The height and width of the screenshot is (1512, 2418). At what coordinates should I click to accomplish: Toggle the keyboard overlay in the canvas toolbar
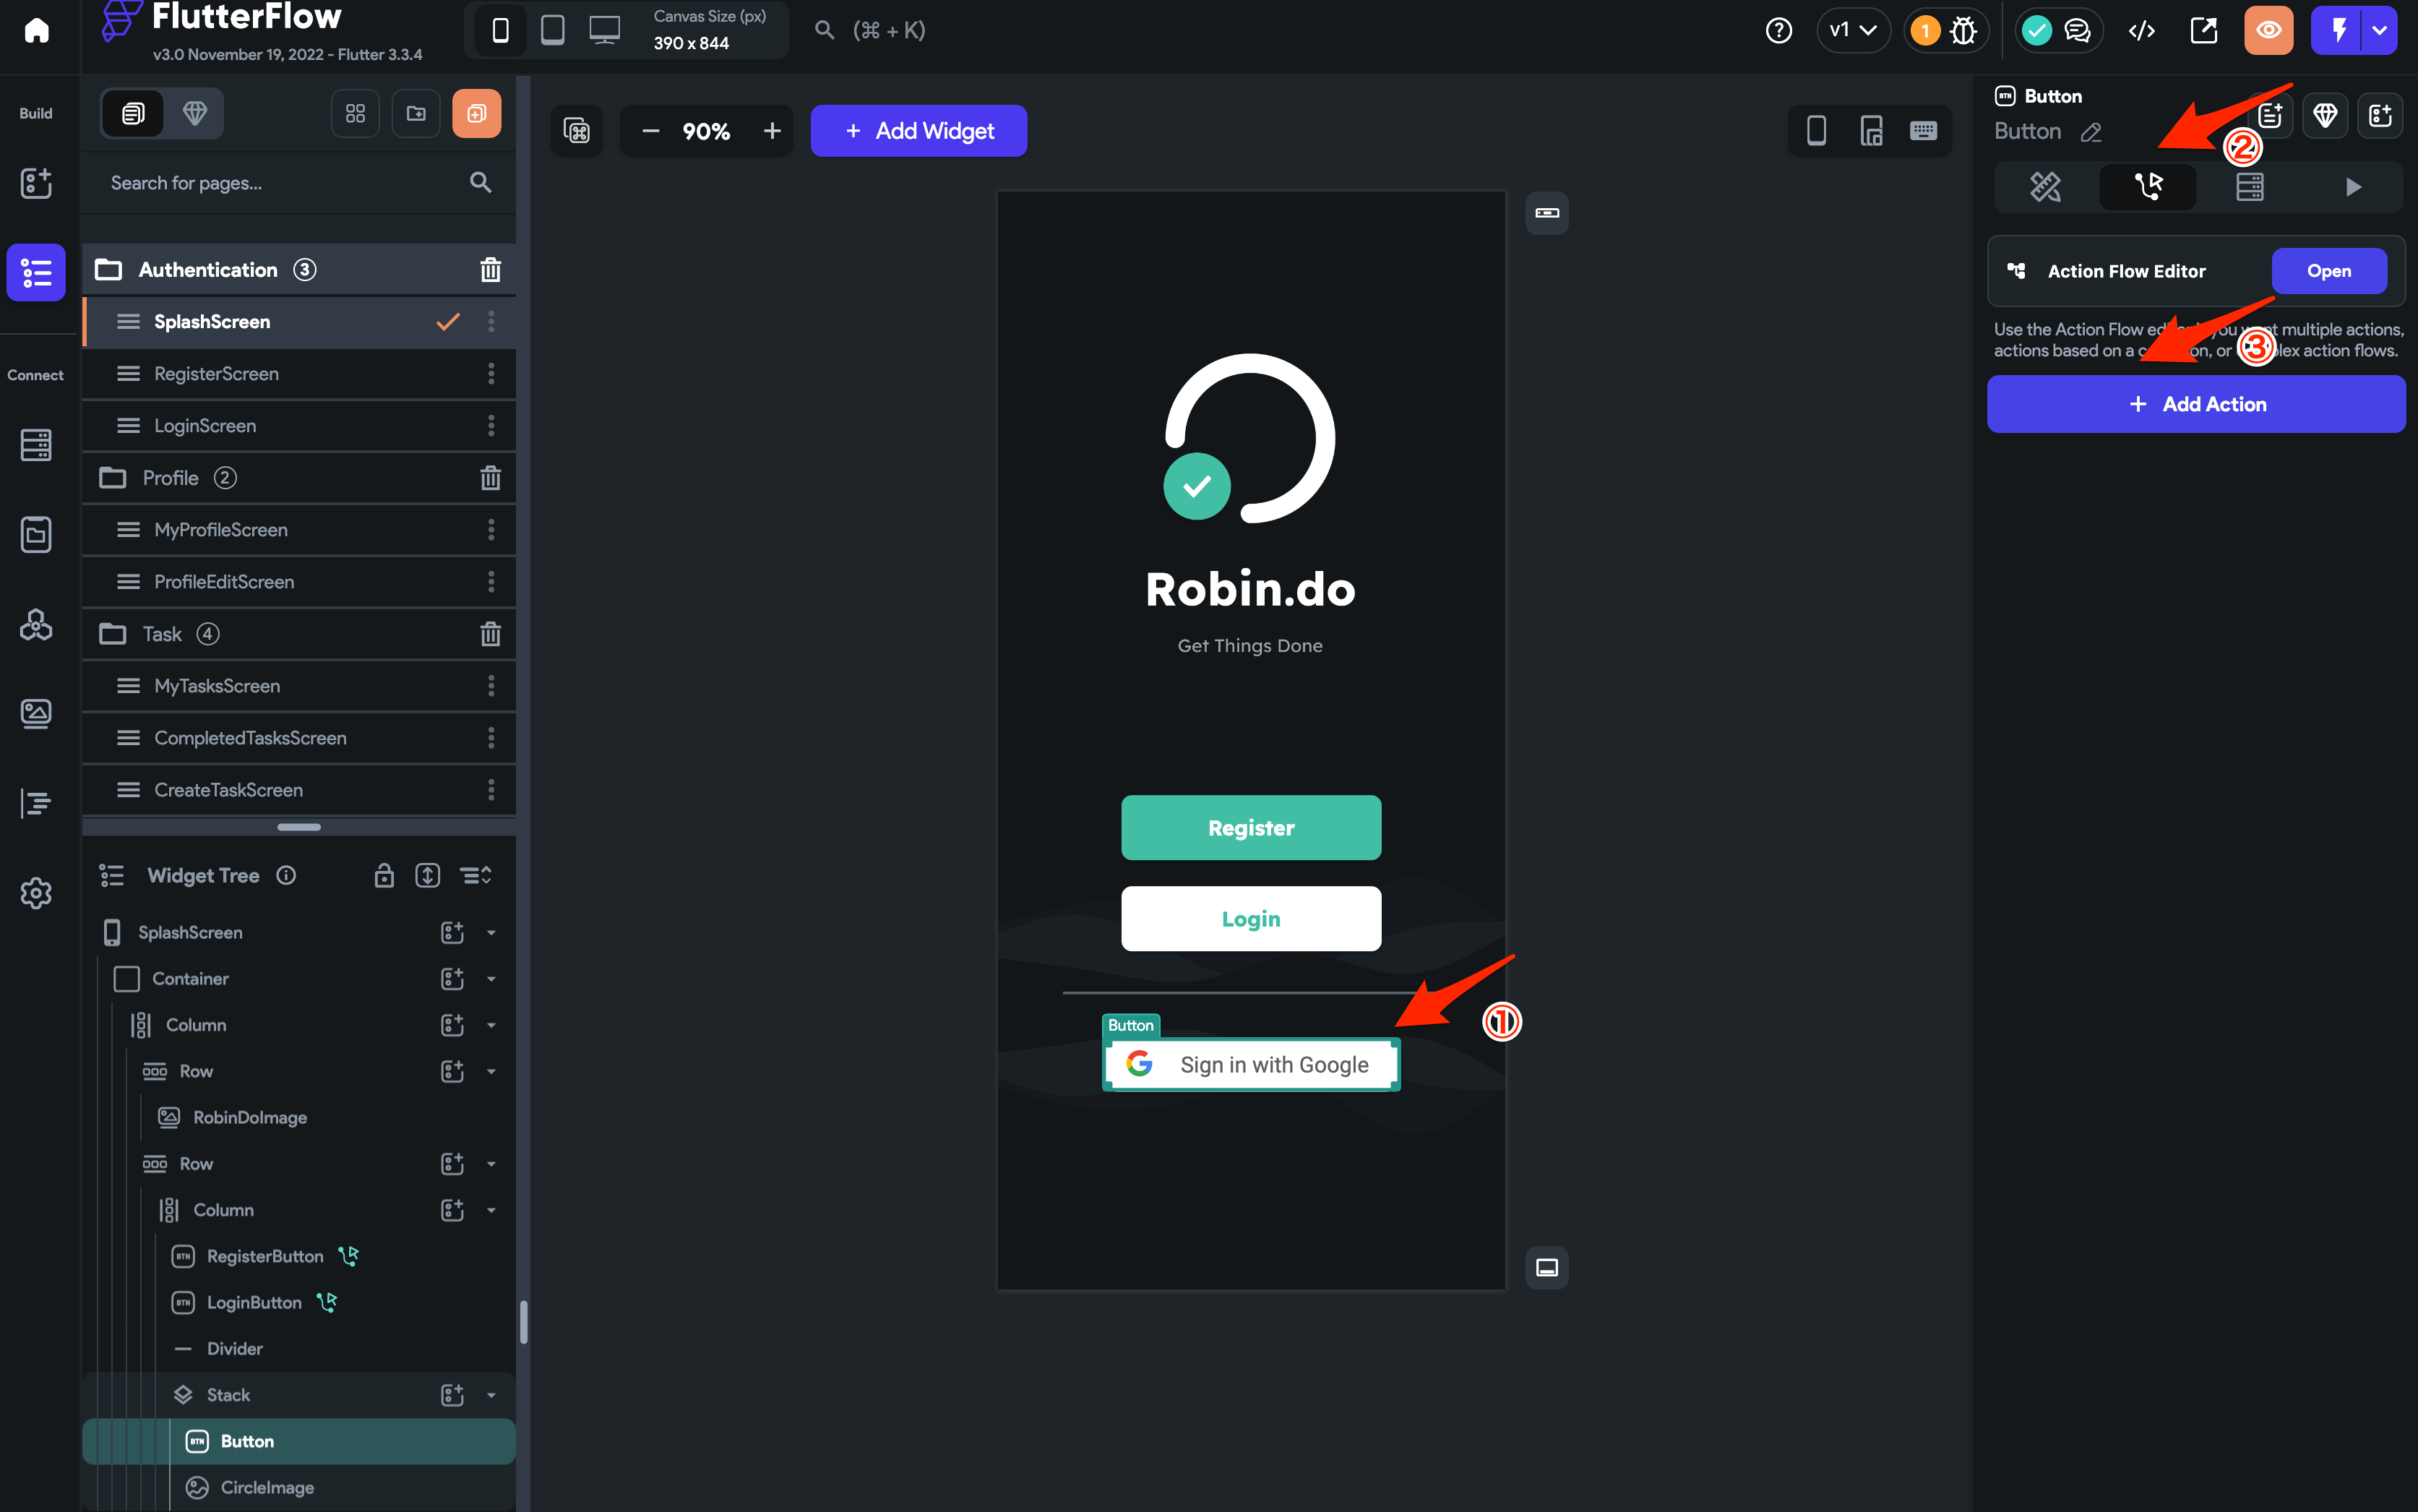point(1922,130)
